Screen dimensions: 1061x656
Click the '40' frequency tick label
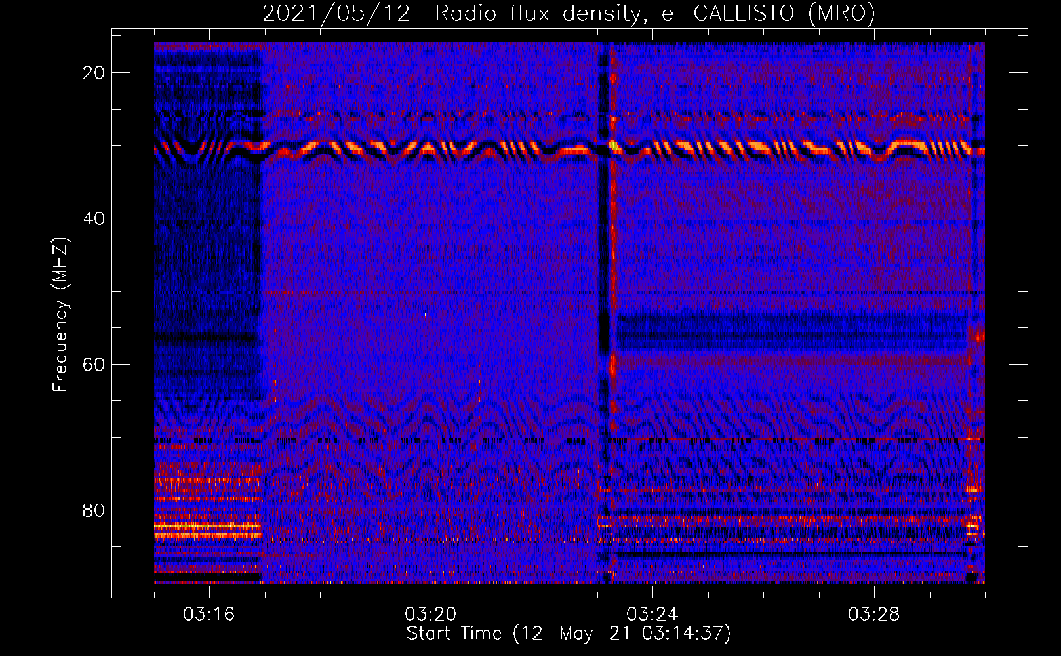pyautogui.click(x=94, y=218)
